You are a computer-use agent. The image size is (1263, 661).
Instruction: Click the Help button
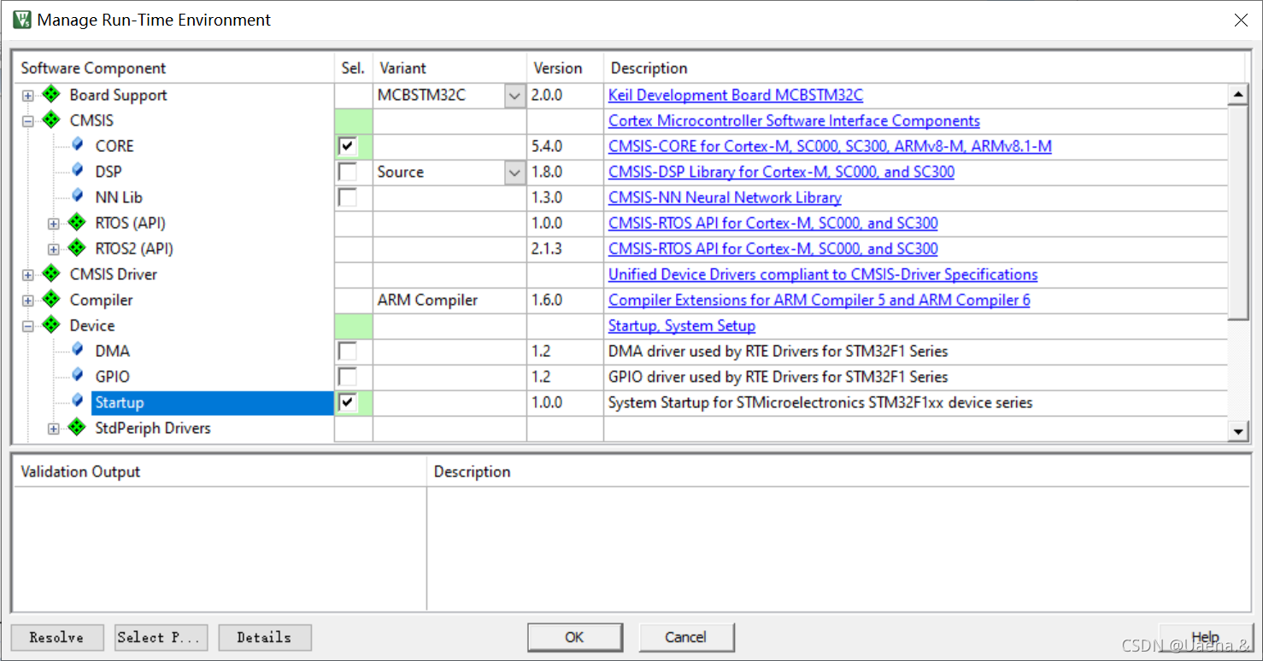(x=1206, y=637)
